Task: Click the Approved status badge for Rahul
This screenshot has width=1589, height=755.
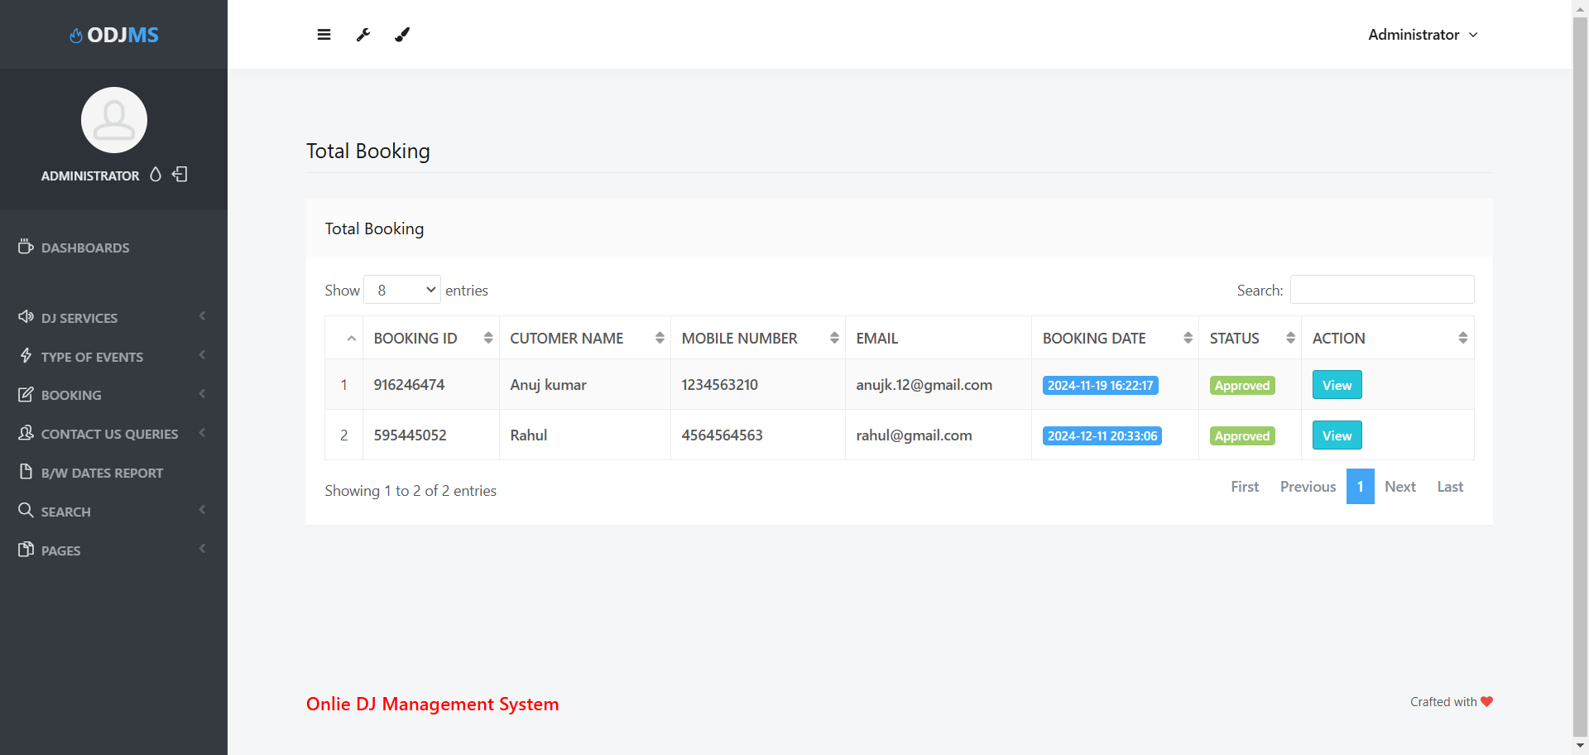Action: [x=1241, y=435]
